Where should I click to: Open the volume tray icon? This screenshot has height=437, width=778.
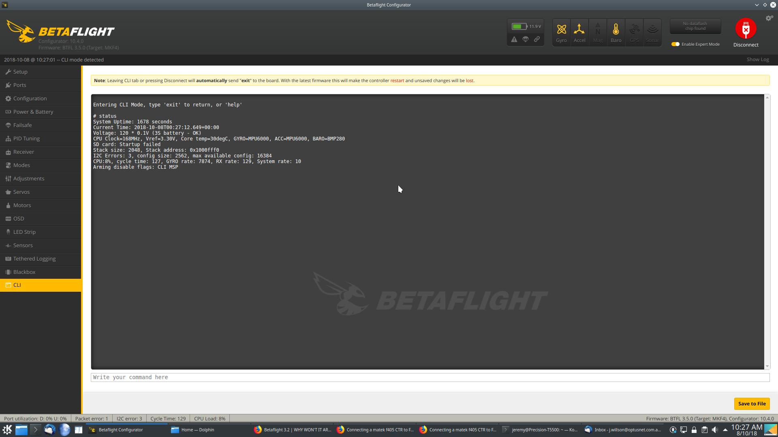point(715,430)
